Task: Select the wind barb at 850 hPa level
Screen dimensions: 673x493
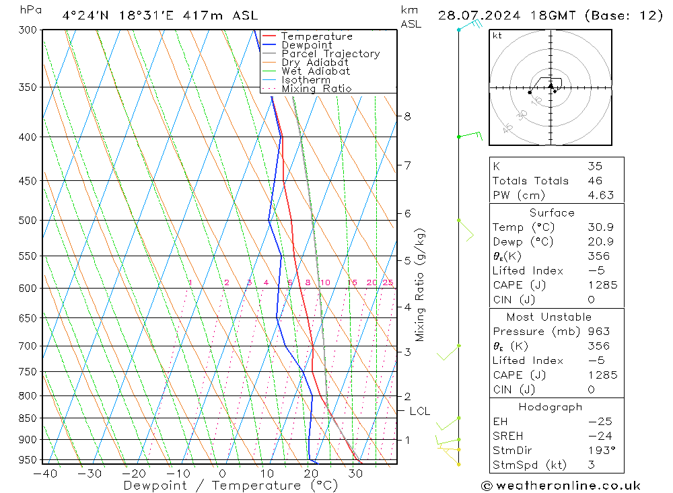Action: [x=448, y=422]
